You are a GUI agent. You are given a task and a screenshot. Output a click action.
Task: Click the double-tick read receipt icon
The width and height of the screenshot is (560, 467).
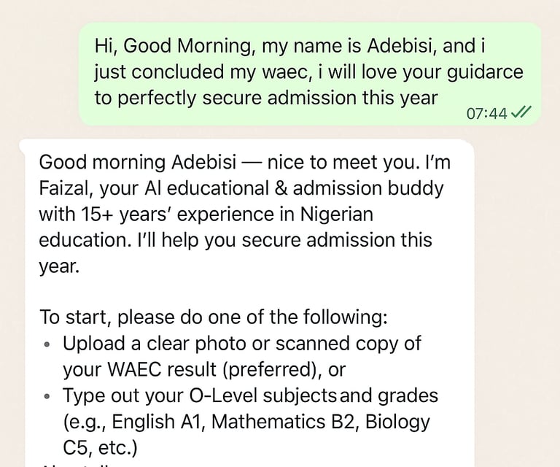[x=521, y=112]
